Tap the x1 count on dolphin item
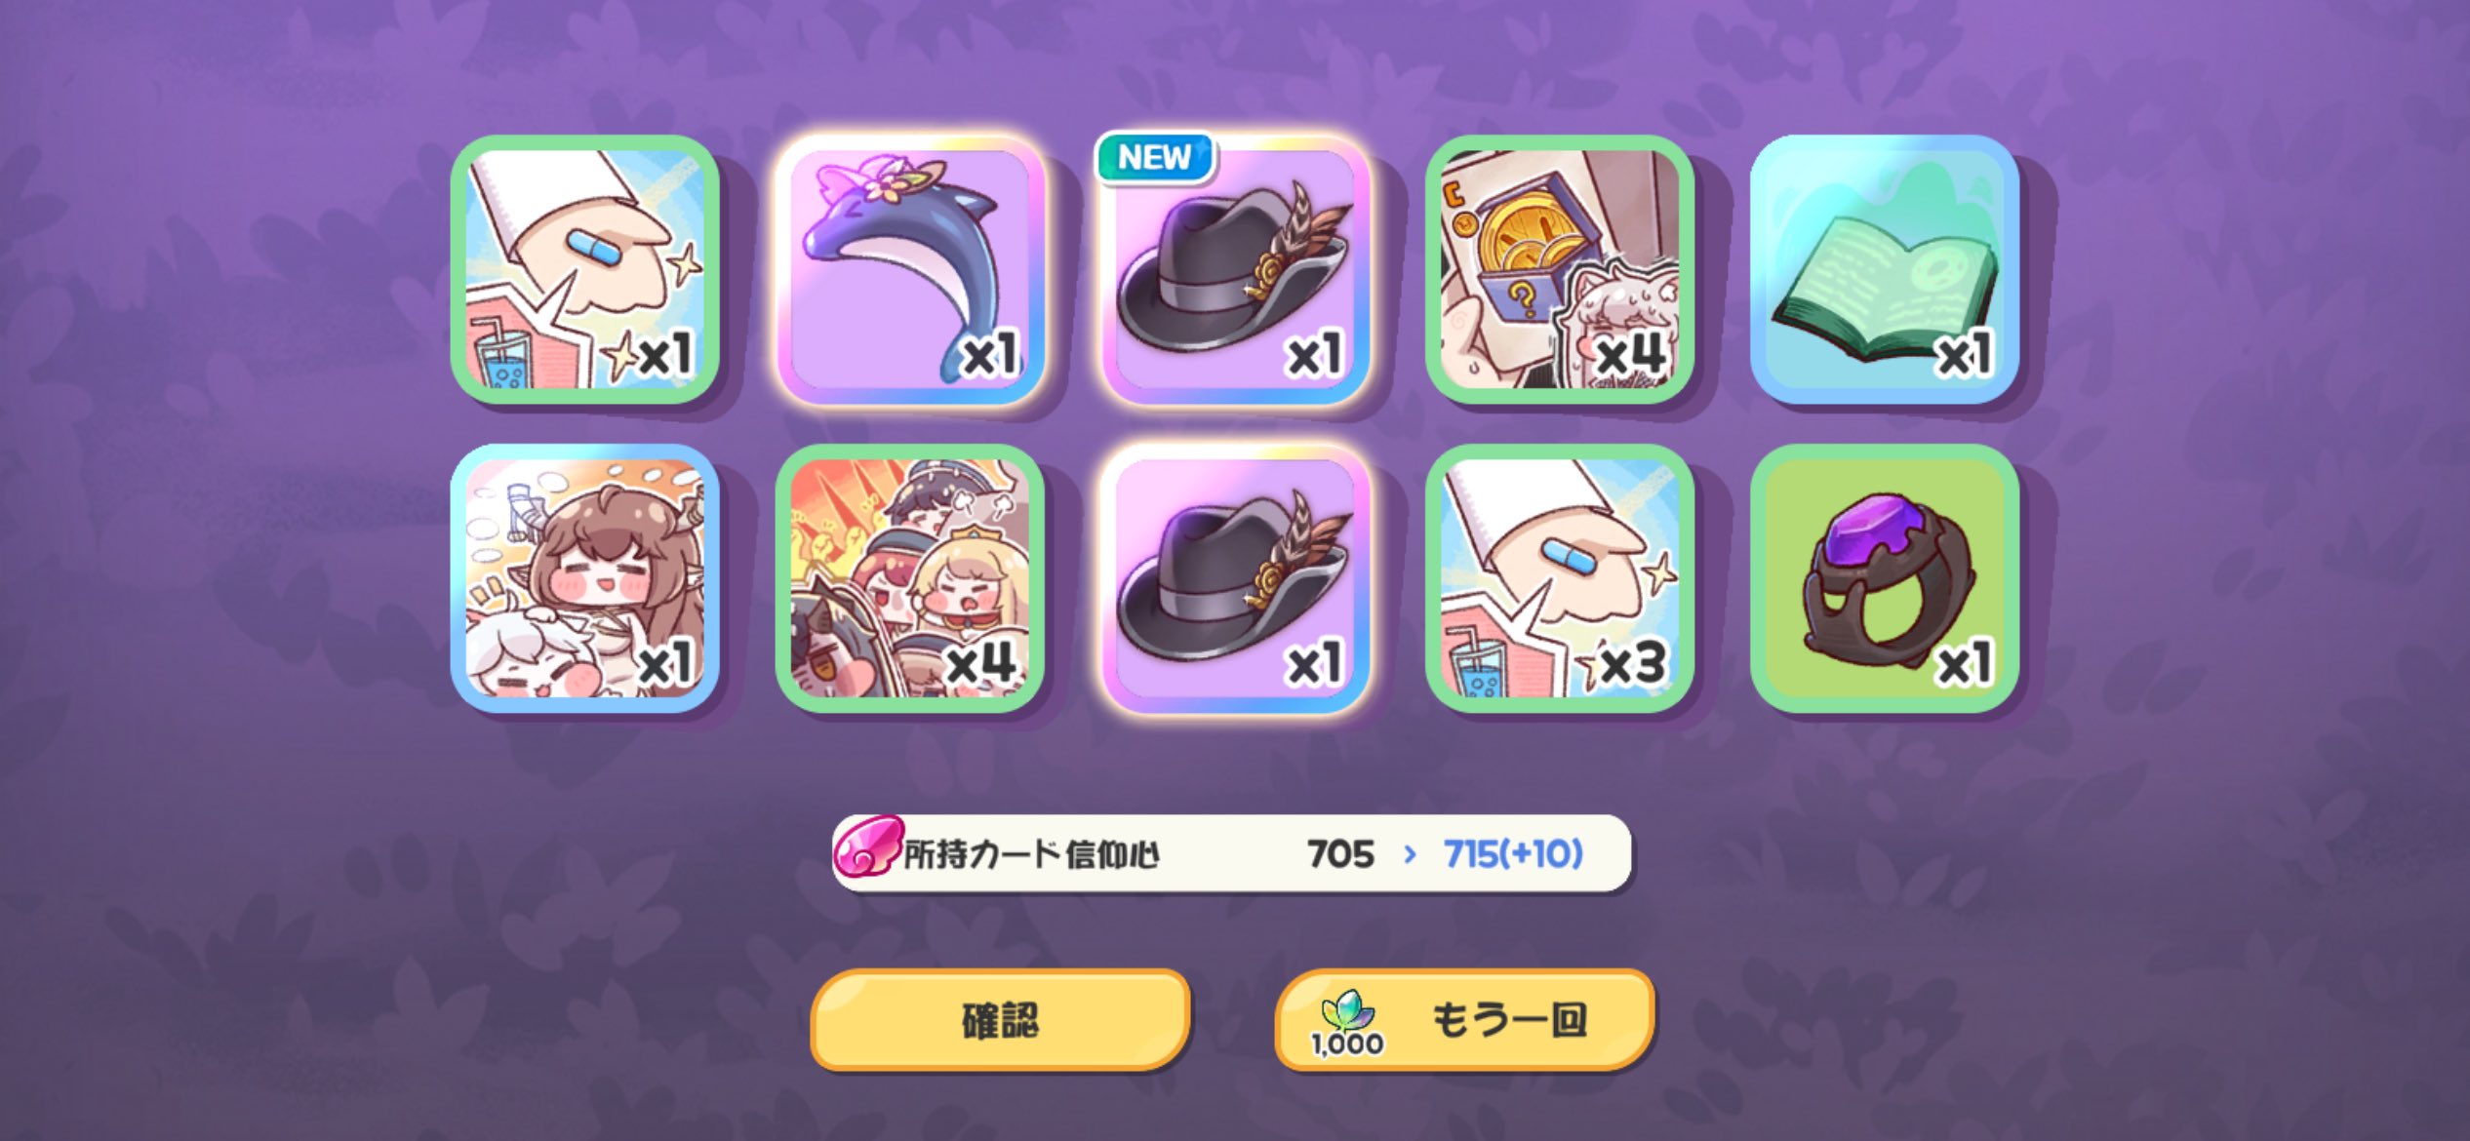2470x1141 pixels. click(x=990, y=354)
